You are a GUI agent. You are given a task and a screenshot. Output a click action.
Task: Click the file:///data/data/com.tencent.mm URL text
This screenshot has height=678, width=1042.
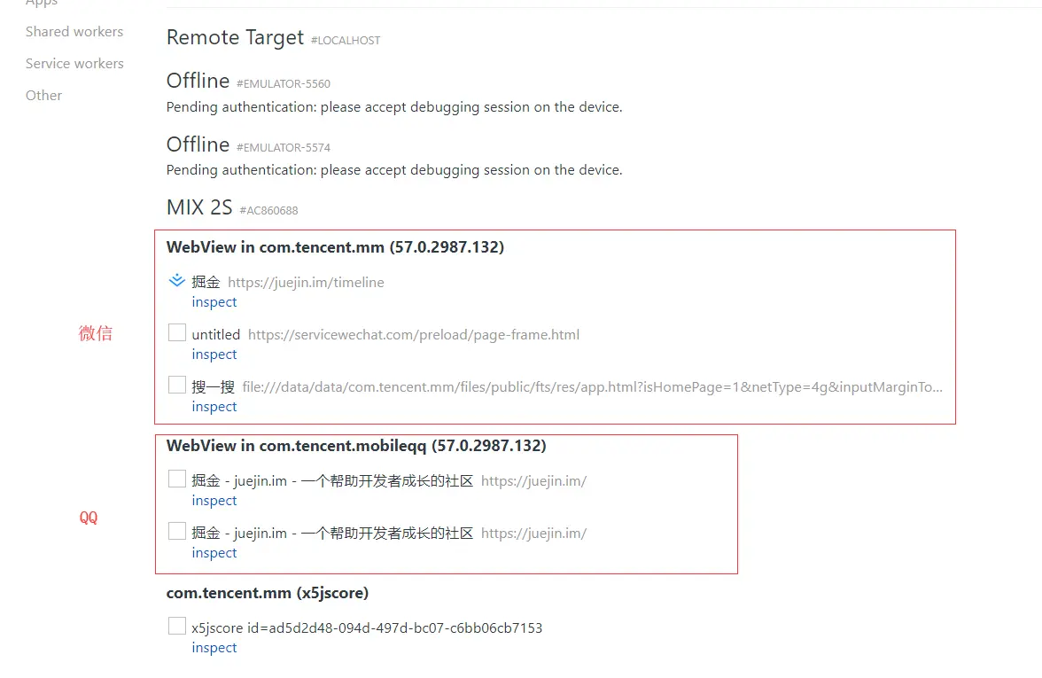(x=592, y=386)
